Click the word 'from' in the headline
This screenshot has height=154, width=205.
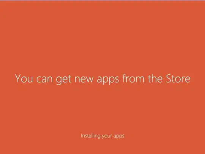pyautogui.click(x=133, y=78)
